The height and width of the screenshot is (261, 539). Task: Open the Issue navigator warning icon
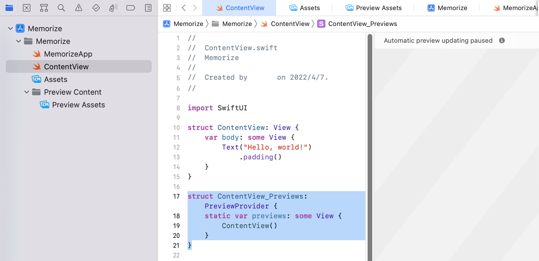79,8
